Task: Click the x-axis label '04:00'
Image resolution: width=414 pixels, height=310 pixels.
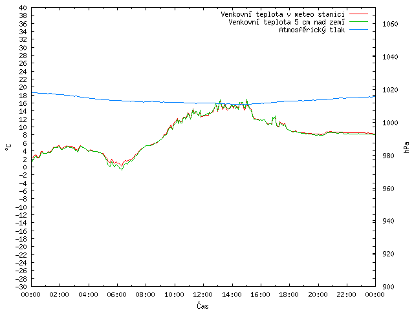Action: coord(88,294)
